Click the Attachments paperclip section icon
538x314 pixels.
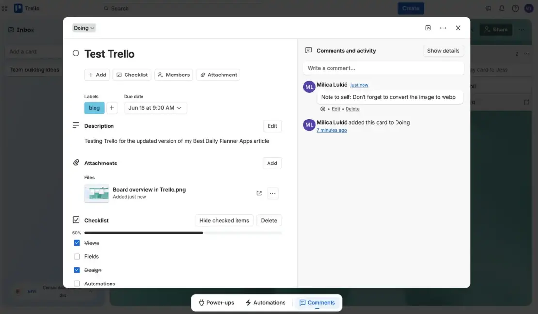point(76,163)
